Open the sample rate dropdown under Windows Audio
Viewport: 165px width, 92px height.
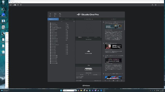[82, 75]
